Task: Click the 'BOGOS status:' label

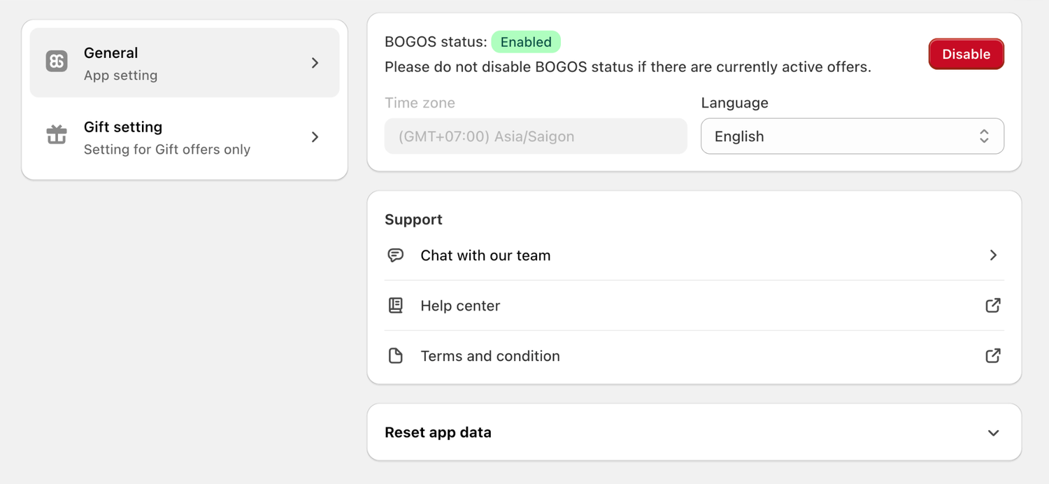Action: pos(436,42)
